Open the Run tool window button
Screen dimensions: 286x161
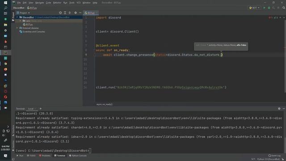[20, 156]
